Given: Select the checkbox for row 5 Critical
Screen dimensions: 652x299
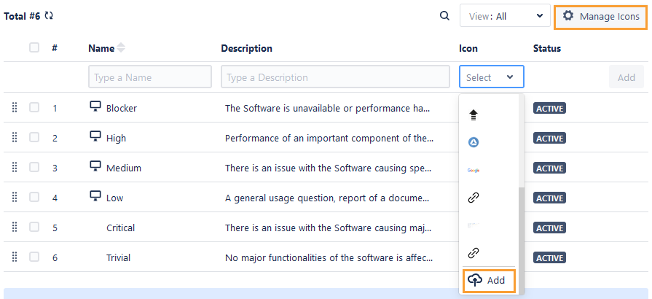Looking at the screenshot, I should pos(34,228).
